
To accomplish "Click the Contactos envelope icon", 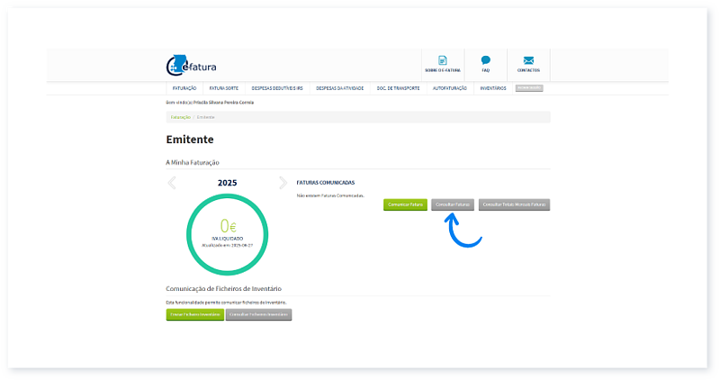I will [x=528, y=60].
